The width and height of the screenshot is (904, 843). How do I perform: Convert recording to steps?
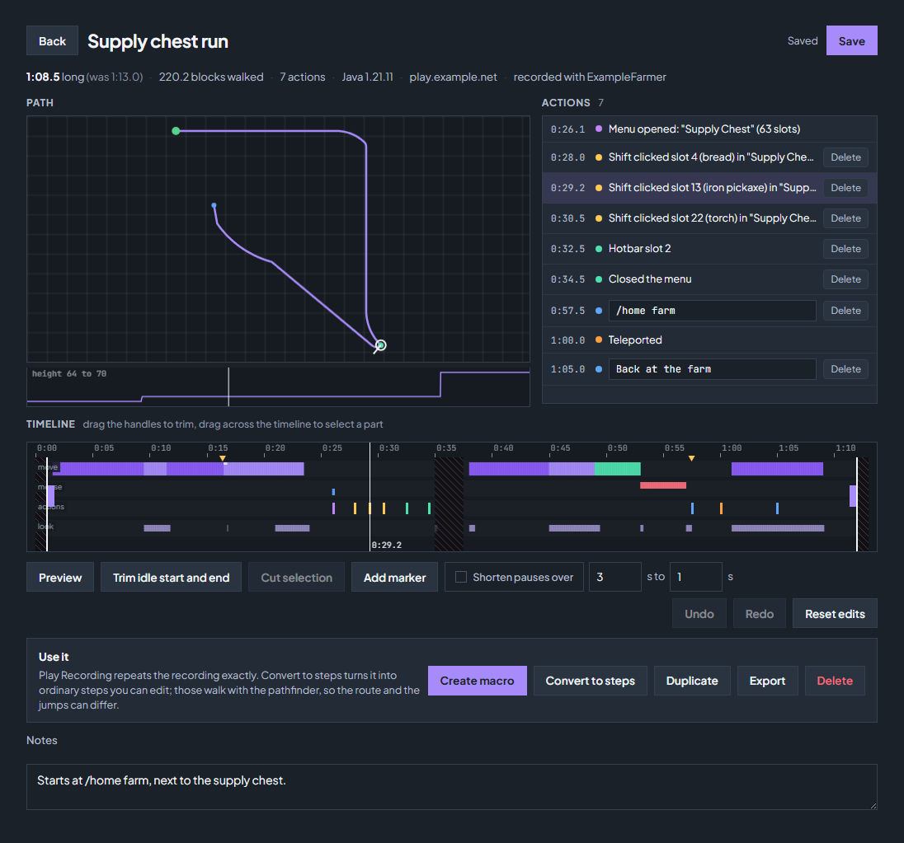[590, 681]
